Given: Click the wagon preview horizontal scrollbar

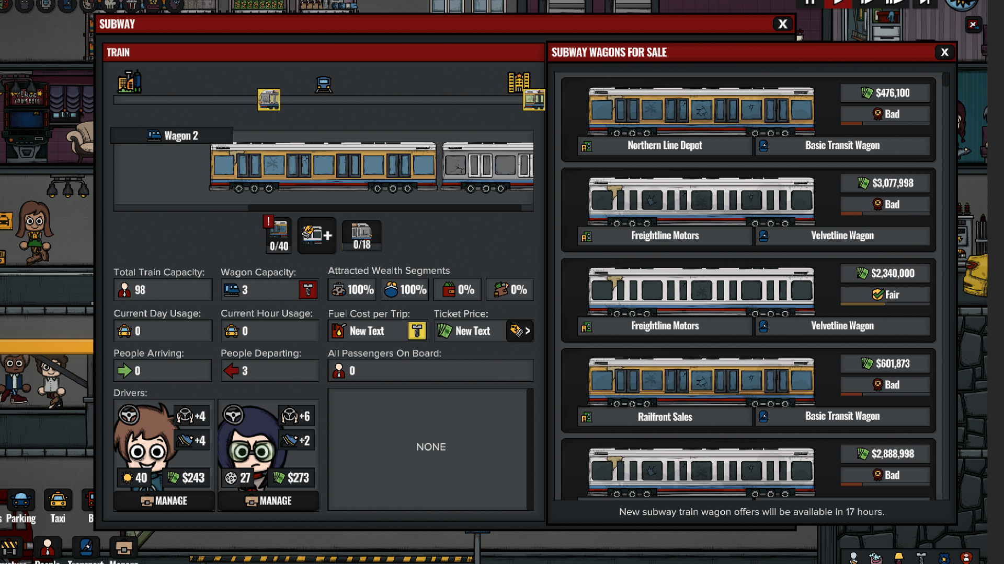Looking at the screenshot, I should (x=384, y=208).
